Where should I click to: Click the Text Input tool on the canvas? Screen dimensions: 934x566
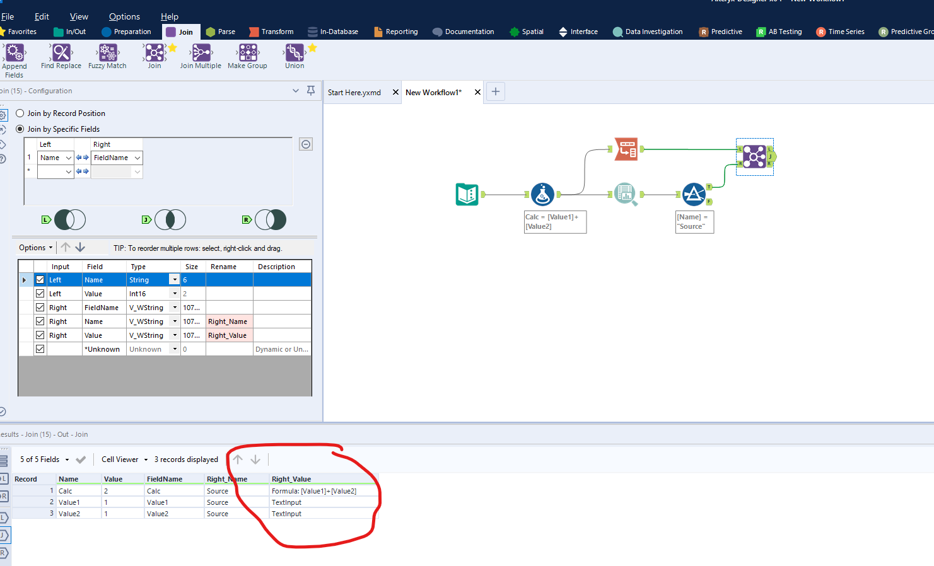point(467,194)
